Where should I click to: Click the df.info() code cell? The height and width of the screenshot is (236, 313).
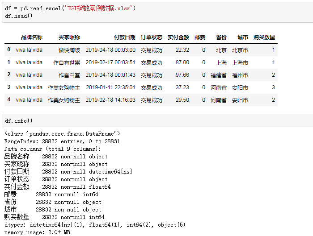[156, 121]
